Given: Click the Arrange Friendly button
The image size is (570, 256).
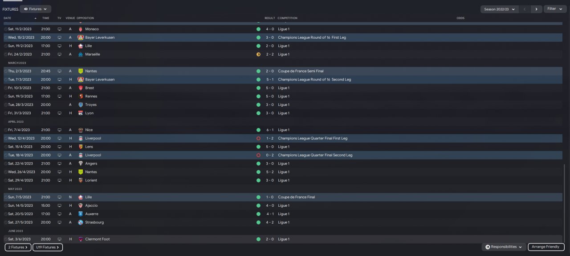Looking at the screenshot, I should [x=546, y=247].
